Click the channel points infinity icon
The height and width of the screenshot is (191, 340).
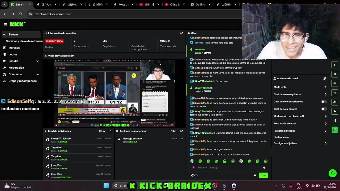(x=194, y=175)
